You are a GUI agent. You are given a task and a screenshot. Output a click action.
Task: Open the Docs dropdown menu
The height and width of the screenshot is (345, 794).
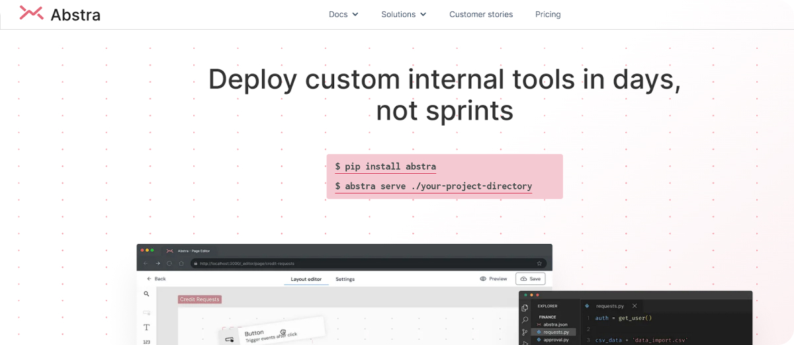[x=343, y=14]
